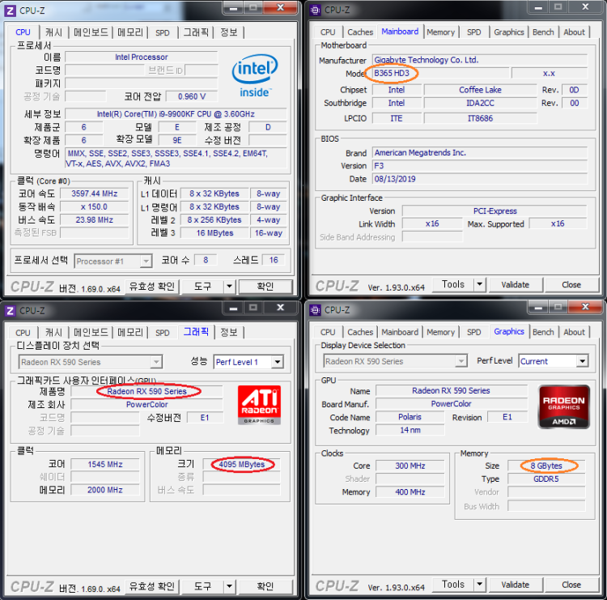607x600 pixels.
Task: Click the 16 MBytes level 3 cache value
Action: coord(214,233)
